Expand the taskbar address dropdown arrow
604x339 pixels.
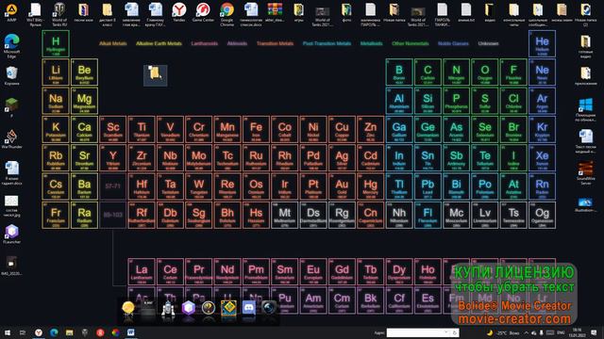(x=446, y=332)
